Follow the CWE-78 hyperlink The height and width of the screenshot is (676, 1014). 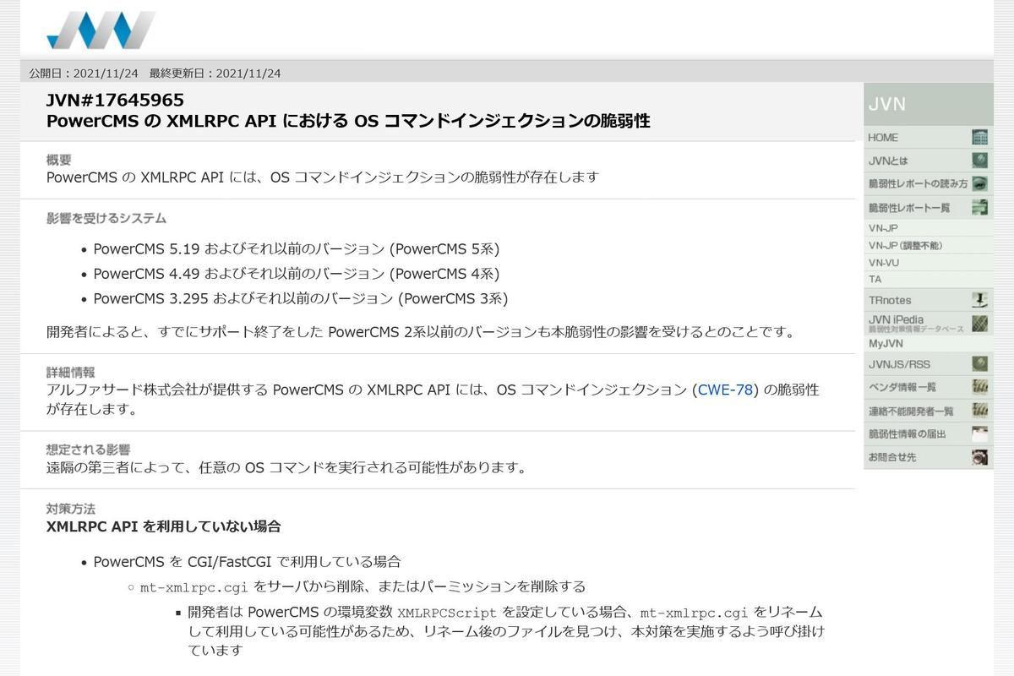click(x=725, y=390)
